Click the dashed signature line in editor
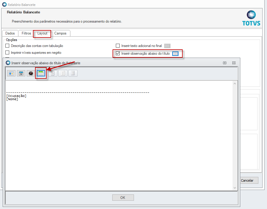Image resolution: width=267 pixels, height=209 pixels. click(78, 93)
